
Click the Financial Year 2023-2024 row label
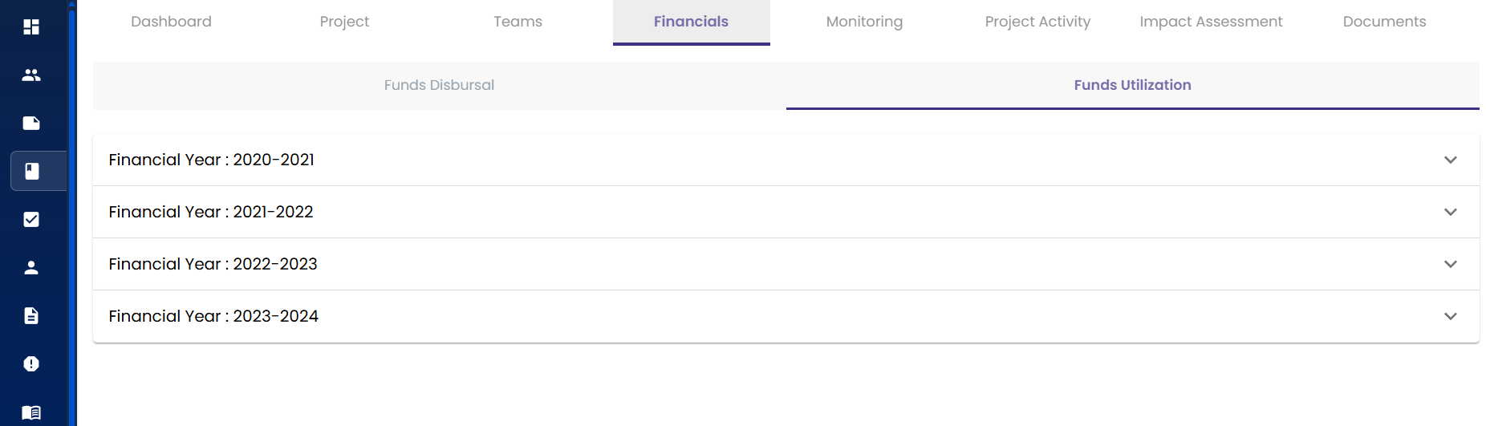(213, 317)
